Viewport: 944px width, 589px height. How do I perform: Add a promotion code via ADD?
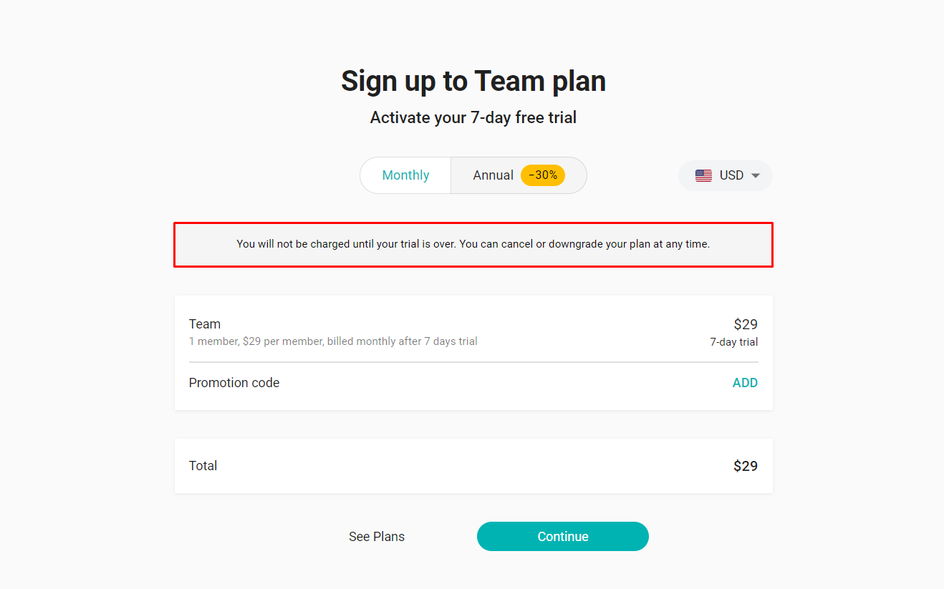click(x=745, y=383)
